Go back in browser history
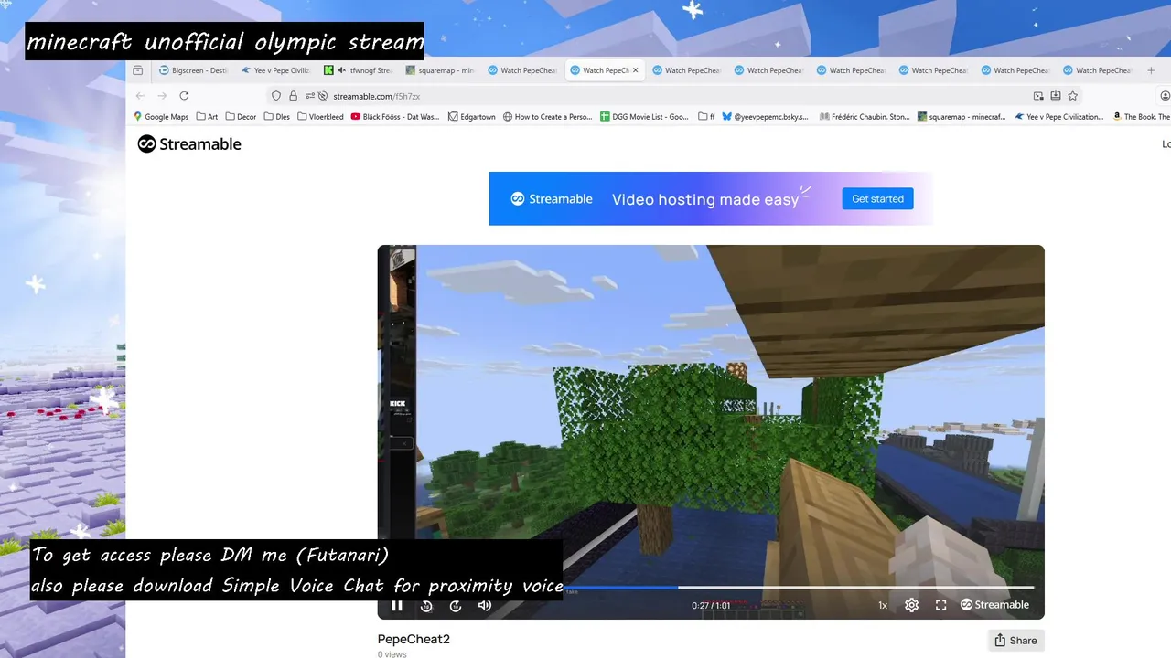Image resolution: width=1171 pixels, height=658 pixels. 140,96
